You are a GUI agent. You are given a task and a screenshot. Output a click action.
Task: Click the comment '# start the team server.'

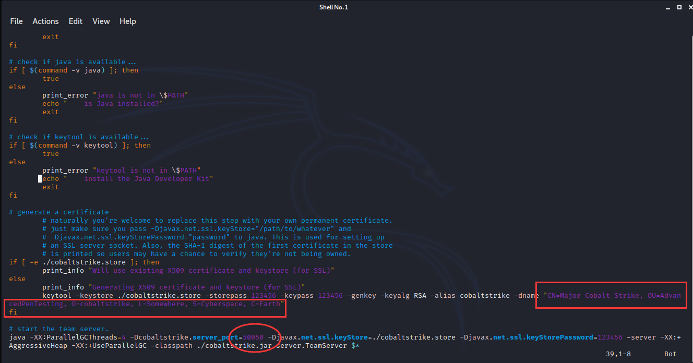click(59, 329)
